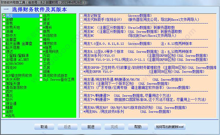Select 用友记账宝 Access version
Viewport: 220px width, 135px height.
pyautogui.click(x=81, y=16)
